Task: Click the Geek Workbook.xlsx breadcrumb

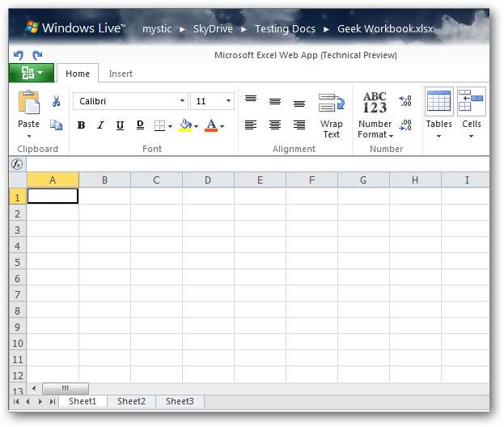Action: coord(385,29)
